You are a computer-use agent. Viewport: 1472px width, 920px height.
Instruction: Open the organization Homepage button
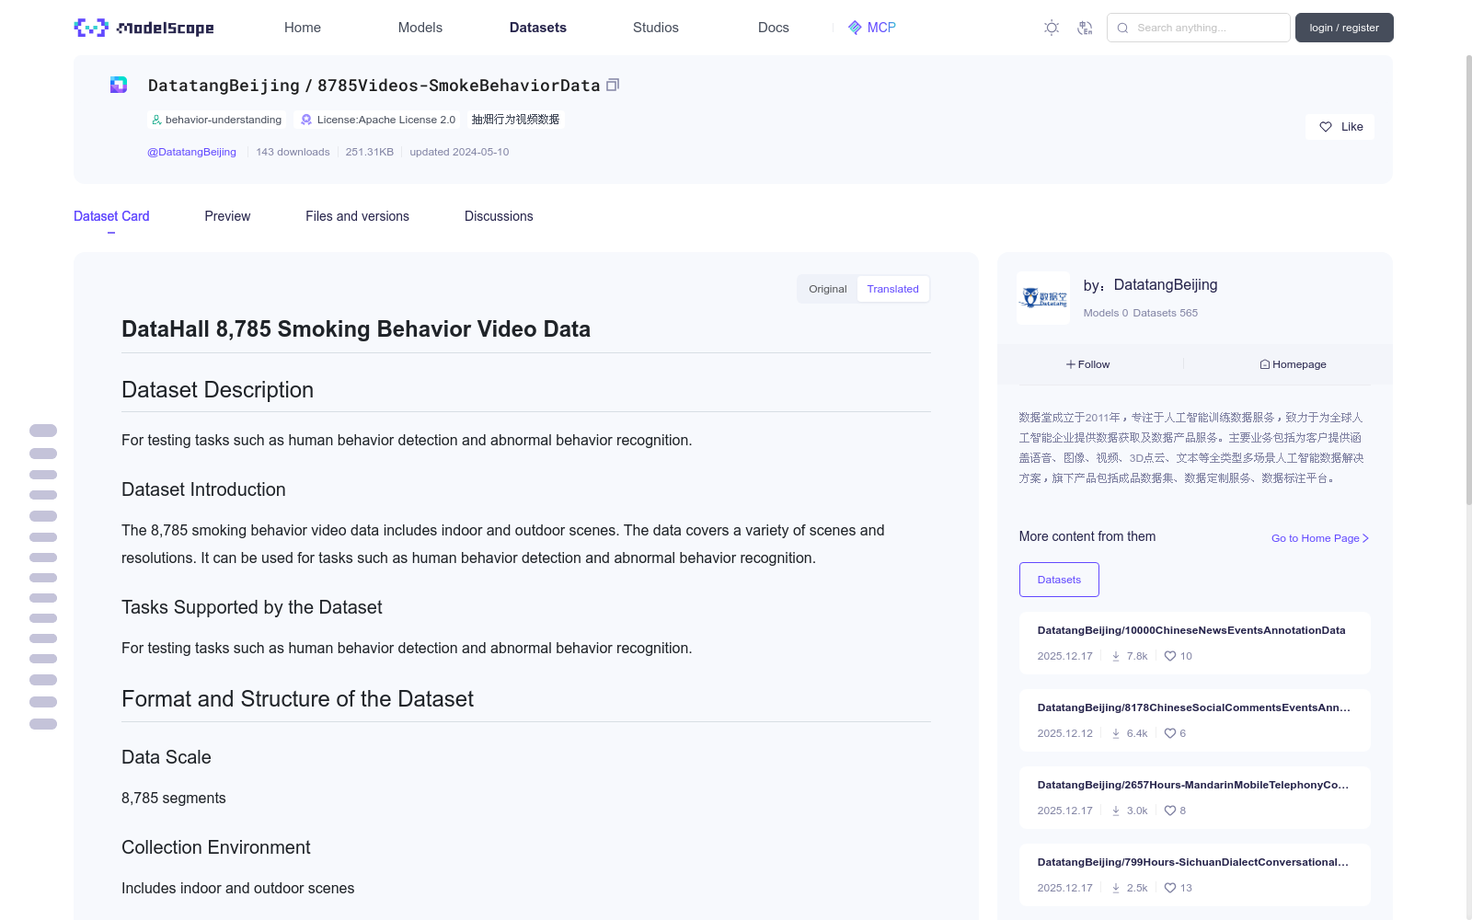1294,364
